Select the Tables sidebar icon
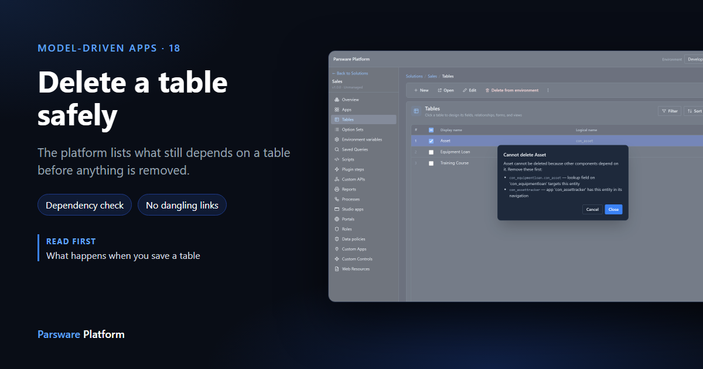 (337, 119)
